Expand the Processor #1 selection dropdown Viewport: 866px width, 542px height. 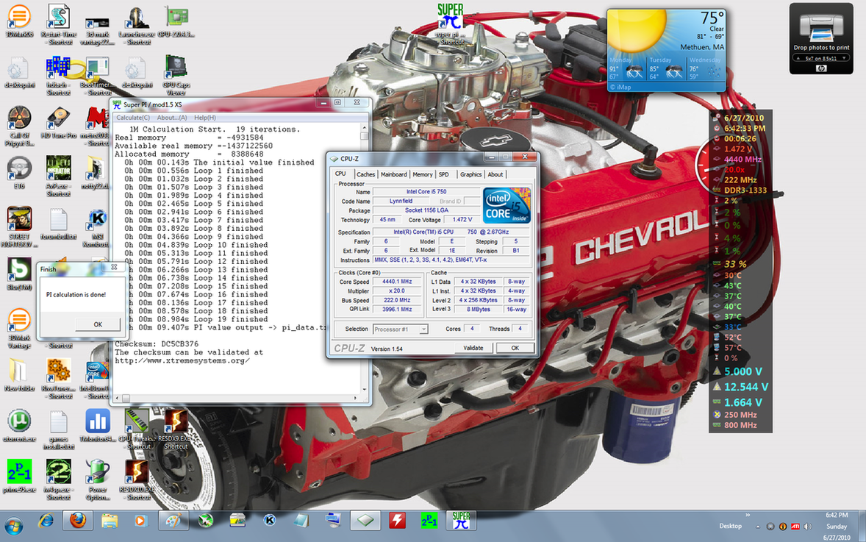423,329
